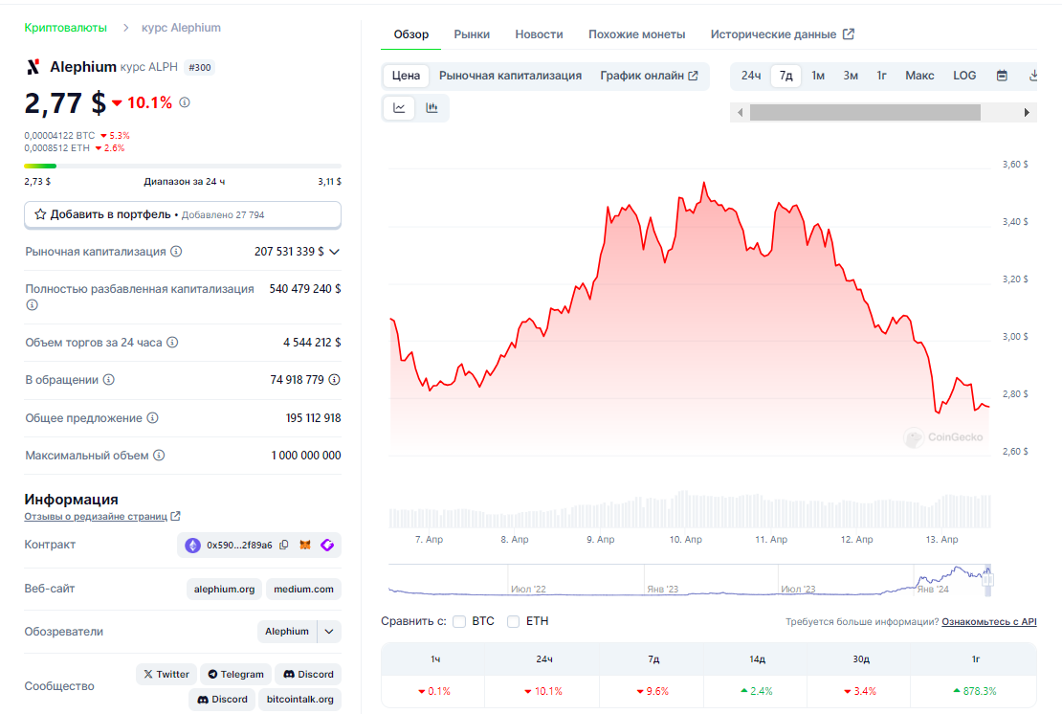Select 1г chart range
Image resolution: width=1062 pixels, height=714 pixels.
(881, 76)
